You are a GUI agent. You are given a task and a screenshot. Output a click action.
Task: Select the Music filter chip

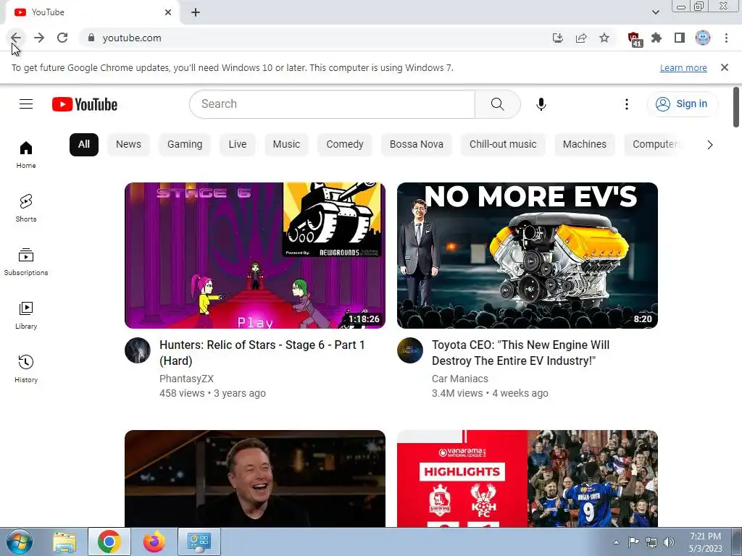point(286,144)
